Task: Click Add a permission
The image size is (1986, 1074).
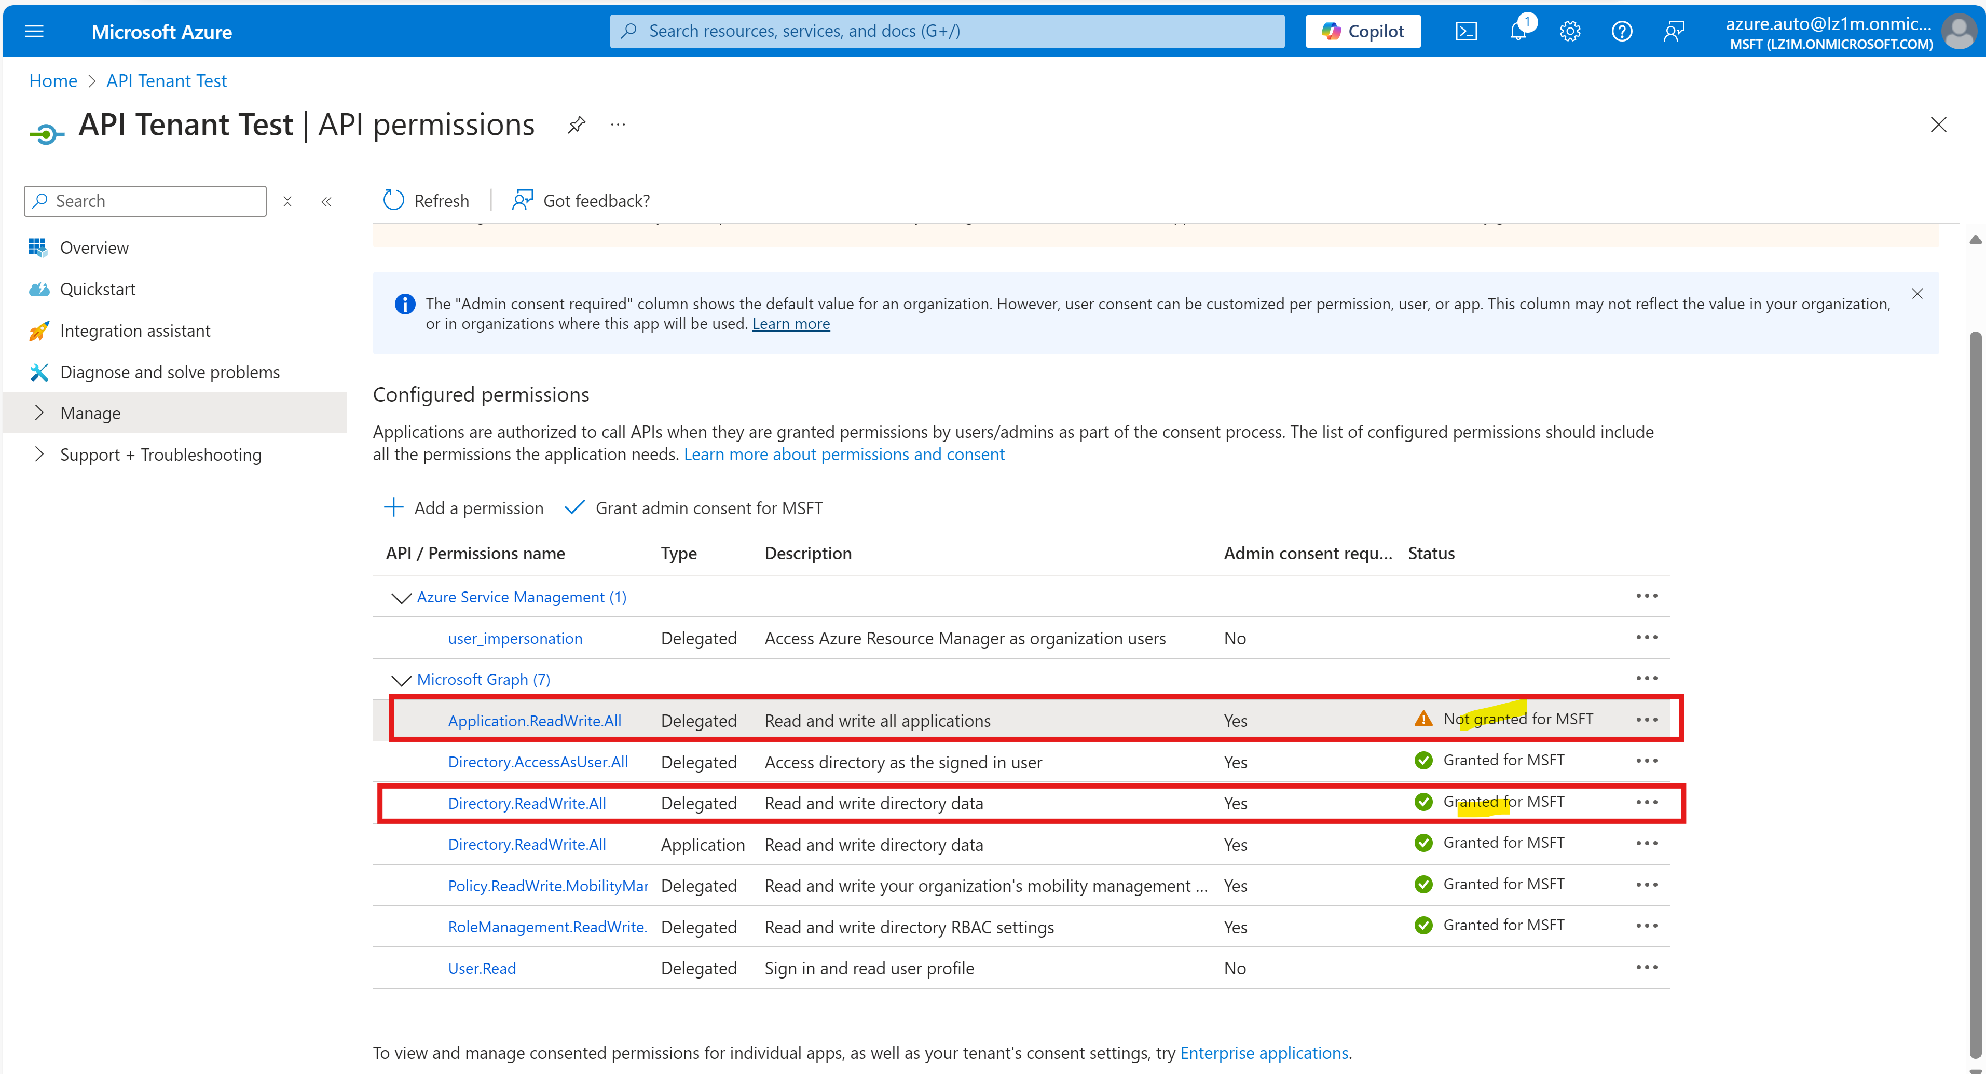Action: coord(464,508)
